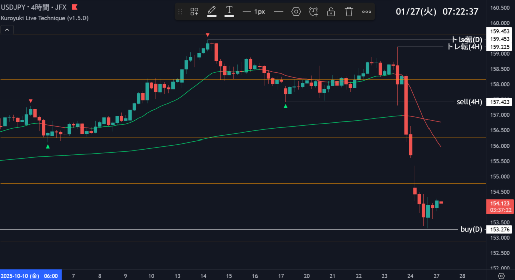Open the three-dots more options menu
The height and width of the screenshot is (280, 515).
(x=366, y=11)
